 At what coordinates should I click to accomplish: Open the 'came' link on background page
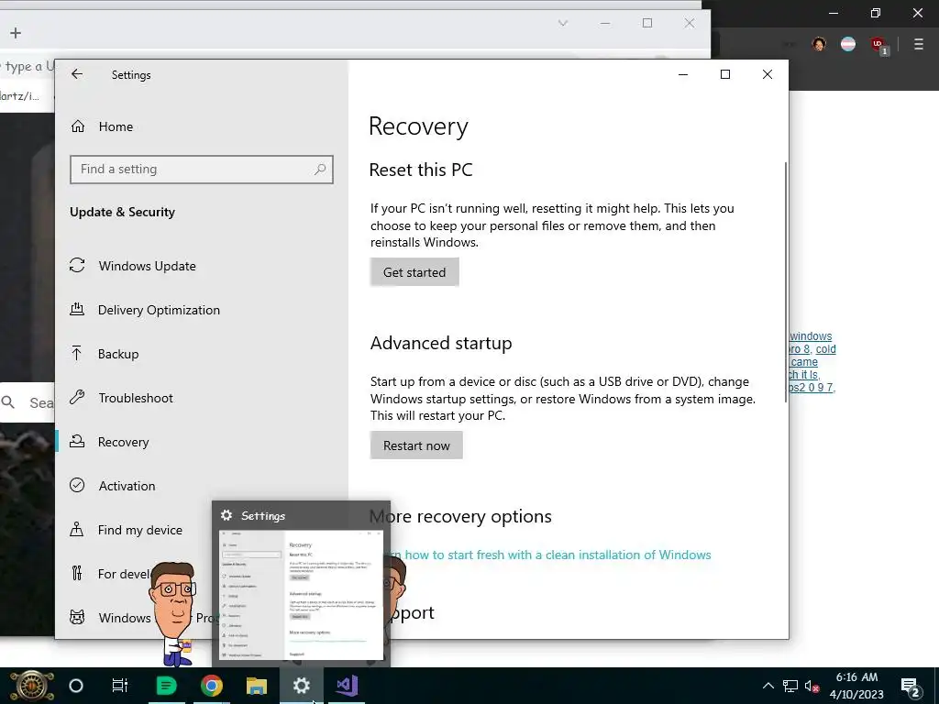pos(803,362)
